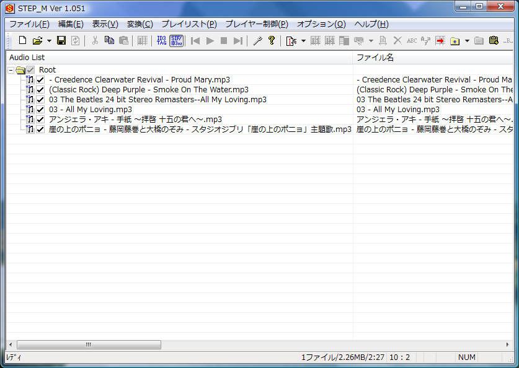Viewport: 519px width, 368px height.
Task: Click the clipboard with plus icon
Action: pos(494,41)
